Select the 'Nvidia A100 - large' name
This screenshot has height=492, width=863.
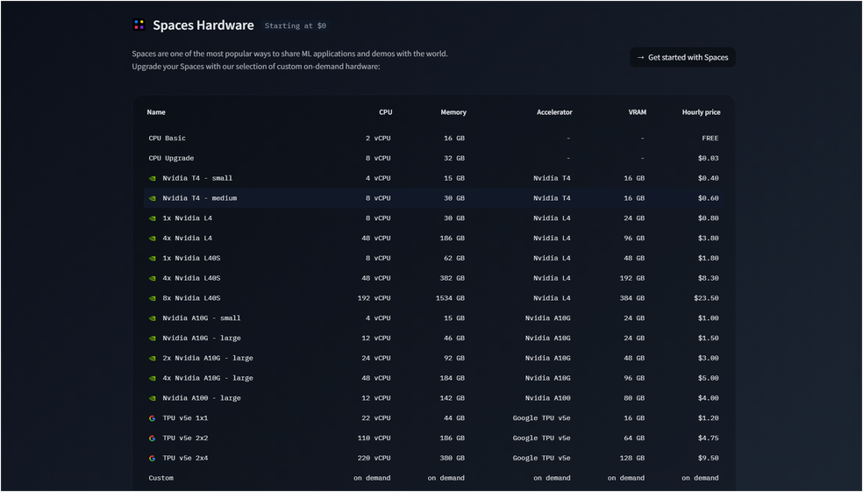(x=202, y=398)
